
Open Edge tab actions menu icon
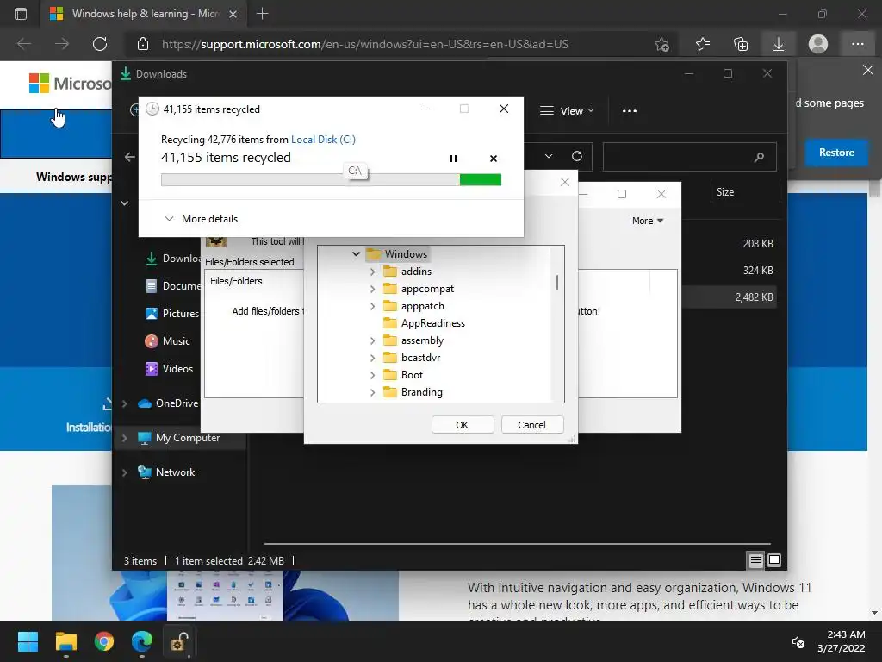pos(21,14)
